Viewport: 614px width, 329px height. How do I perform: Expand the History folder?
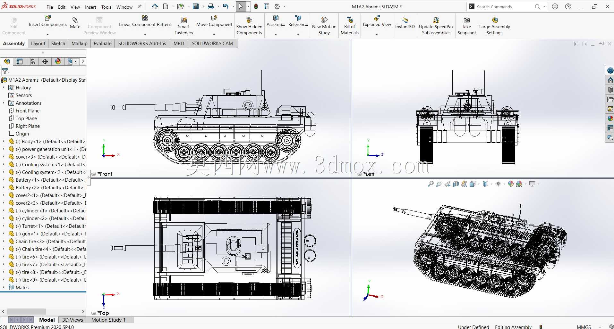click(4, 88)
